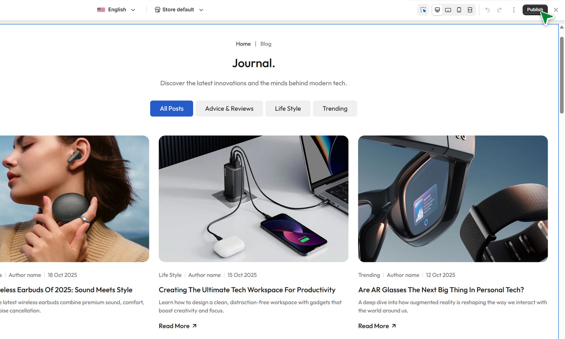Screen dimensions: 565x339
Task: Switch to mobile preview icon
Action: 459,10
